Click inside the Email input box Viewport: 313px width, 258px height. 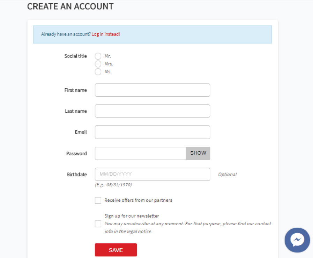coord(152,132)
